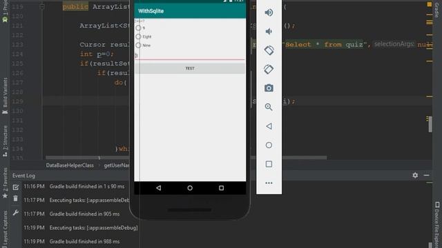Image resolution: width=442 pixels, height=248 pixels.
Task: Hide the Event Log panel with minus icon
Action: pyautogui.click(x=426, y=176)
